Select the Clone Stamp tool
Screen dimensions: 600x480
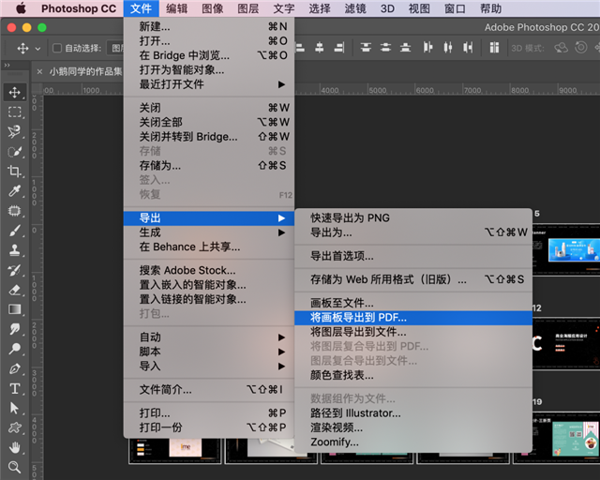click(15, 250)
